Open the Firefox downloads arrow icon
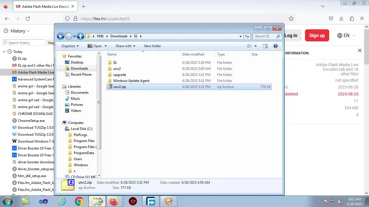 [341, 19]
